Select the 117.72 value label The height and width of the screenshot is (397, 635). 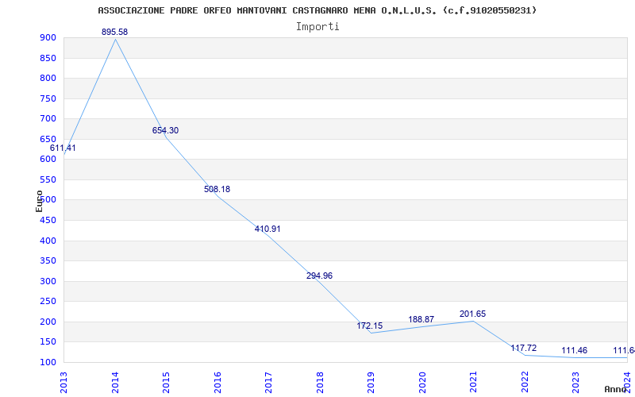524,348
